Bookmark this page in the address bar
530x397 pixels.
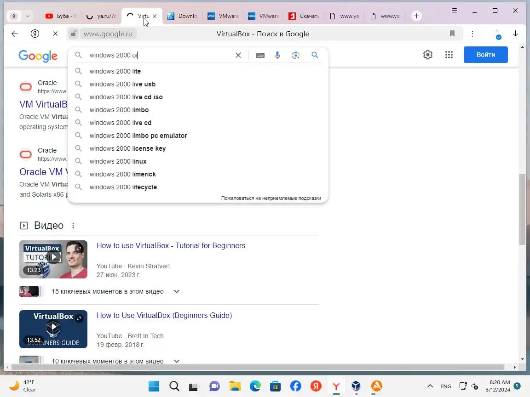coord(452,34)
